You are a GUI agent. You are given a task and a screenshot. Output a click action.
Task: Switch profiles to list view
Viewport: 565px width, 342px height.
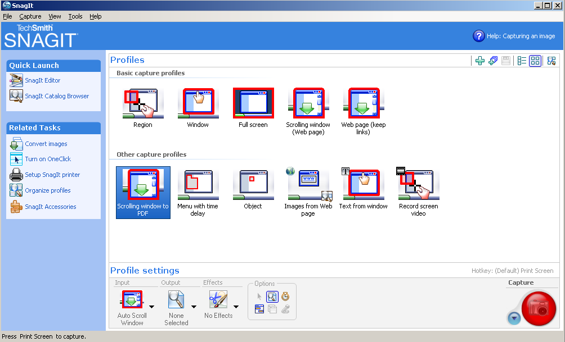click(x=522, y=61)
